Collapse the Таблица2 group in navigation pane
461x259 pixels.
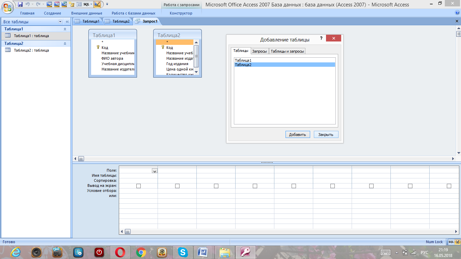(65, 44)
